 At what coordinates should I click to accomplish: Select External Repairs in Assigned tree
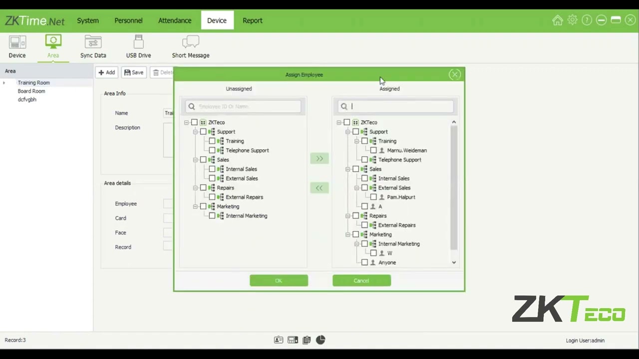coord(396,225)
